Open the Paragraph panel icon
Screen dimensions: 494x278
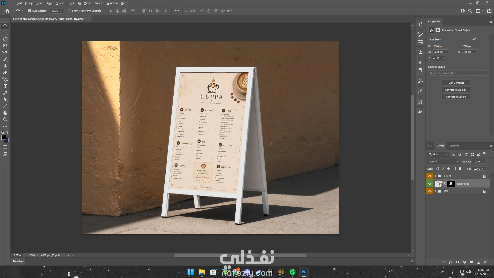pyautogui.click(x=420, y=70)
